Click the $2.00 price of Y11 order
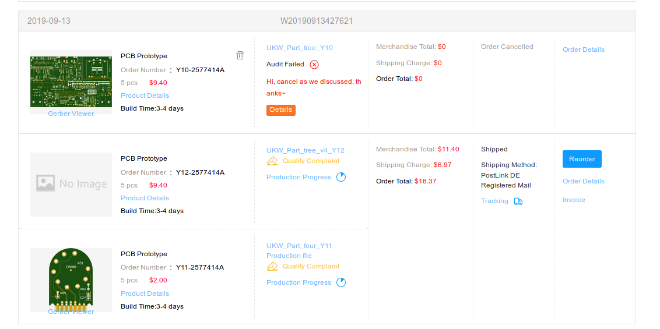The image size is (660, 329). [158, 280]
